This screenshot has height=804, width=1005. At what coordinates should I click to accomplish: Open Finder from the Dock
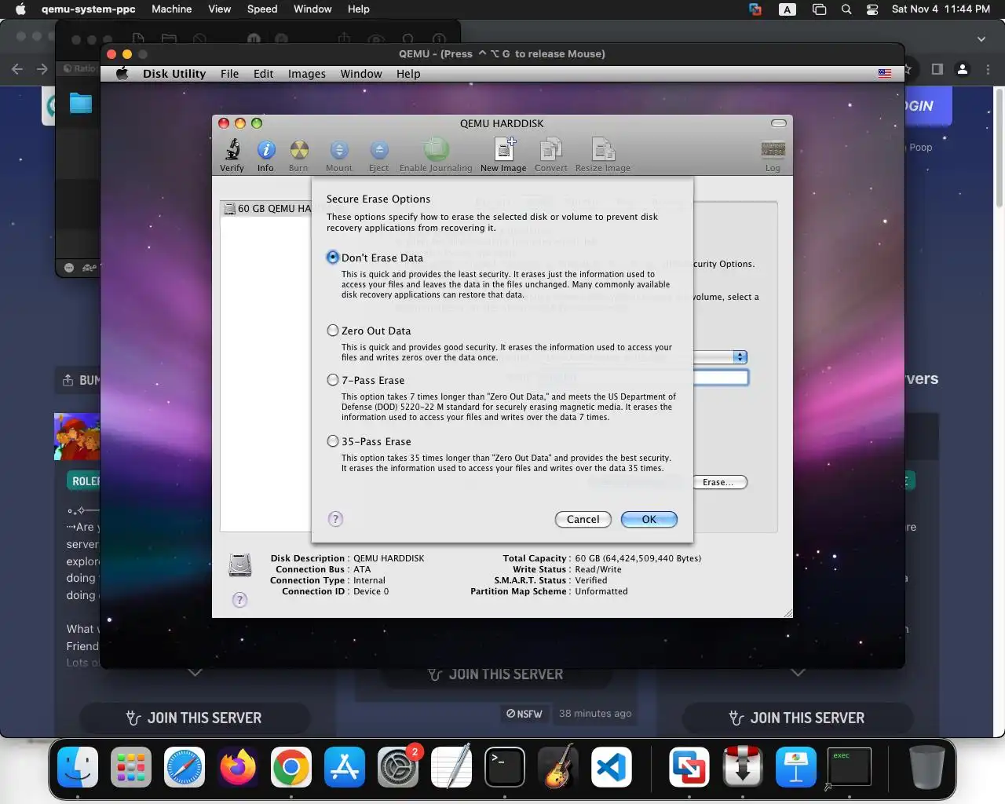click(78, 766)
